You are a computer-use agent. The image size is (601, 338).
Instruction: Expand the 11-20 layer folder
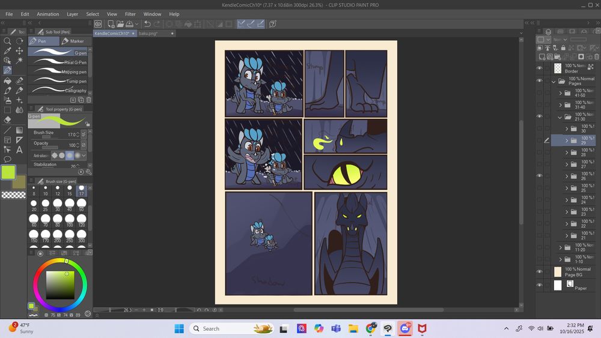pos(561,247)
